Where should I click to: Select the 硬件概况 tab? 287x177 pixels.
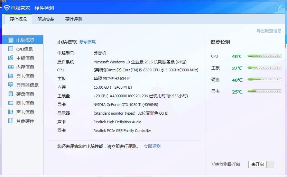click(x=18, y=19)
